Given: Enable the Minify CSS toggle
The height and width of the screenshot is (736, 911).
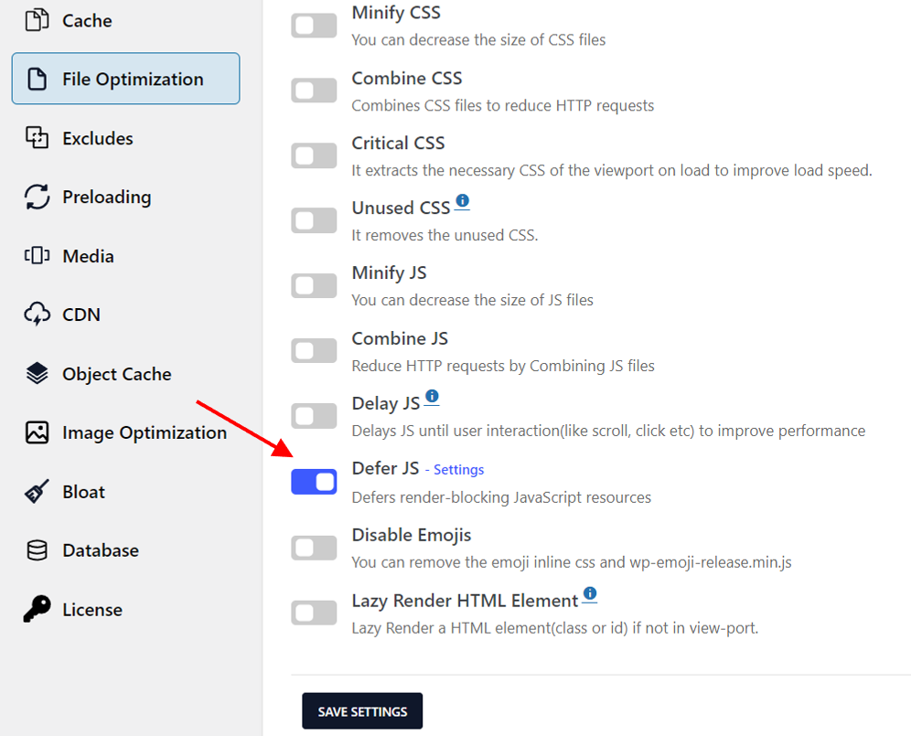Looking at the screenshot, I should pos(314,26).
